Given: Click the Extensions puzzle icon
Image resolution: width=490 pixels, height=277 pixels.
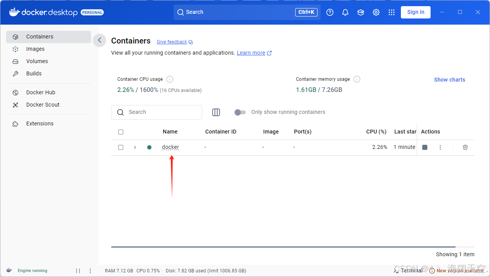Looking at the screenshot, I should pyautogui.click(x=15, y=124).
